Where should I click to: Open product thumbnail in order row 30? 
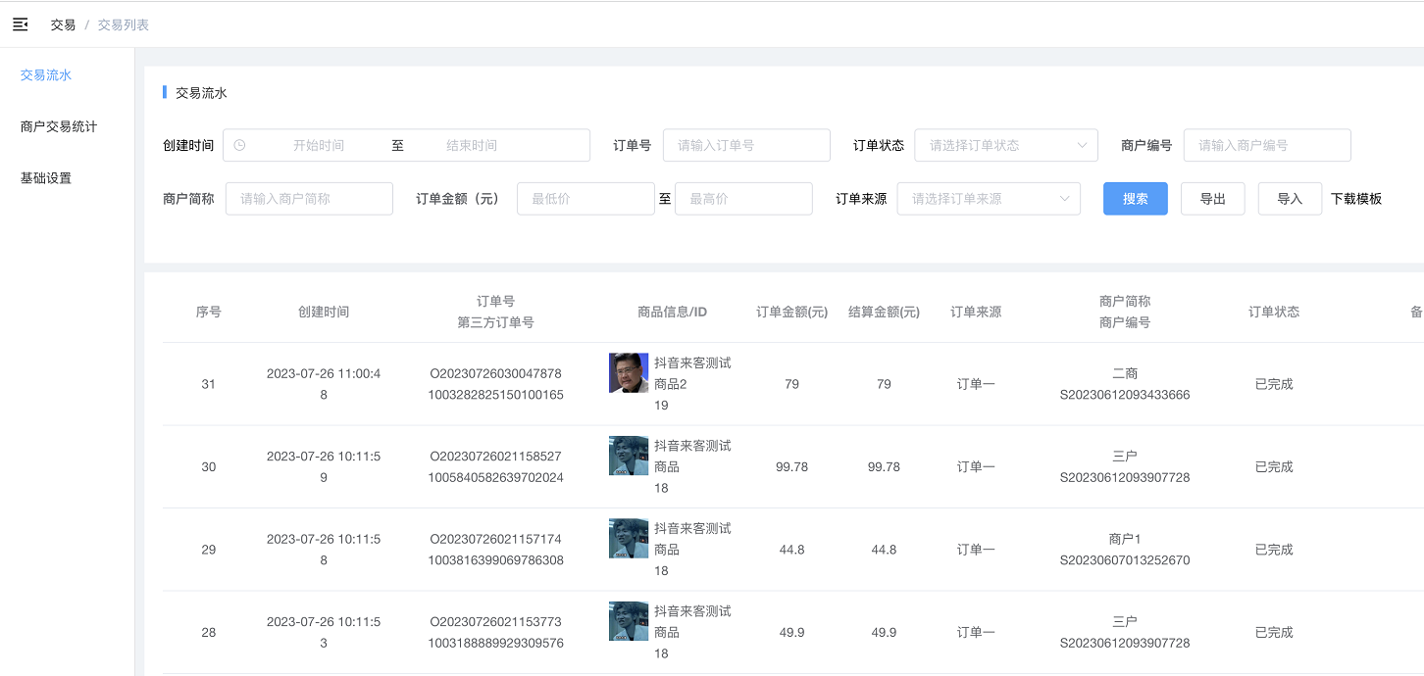tap(629, 456)
